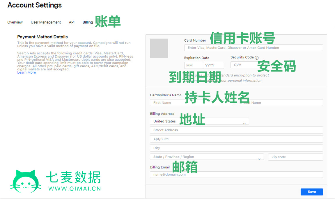Focus the CVV security code field
The height and width of the screenshot is (199, 335).
point(243,65)
